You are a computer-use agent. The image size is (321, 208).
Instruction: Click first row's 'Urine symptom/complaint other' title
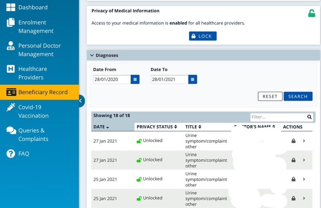(x=206, y=141)
